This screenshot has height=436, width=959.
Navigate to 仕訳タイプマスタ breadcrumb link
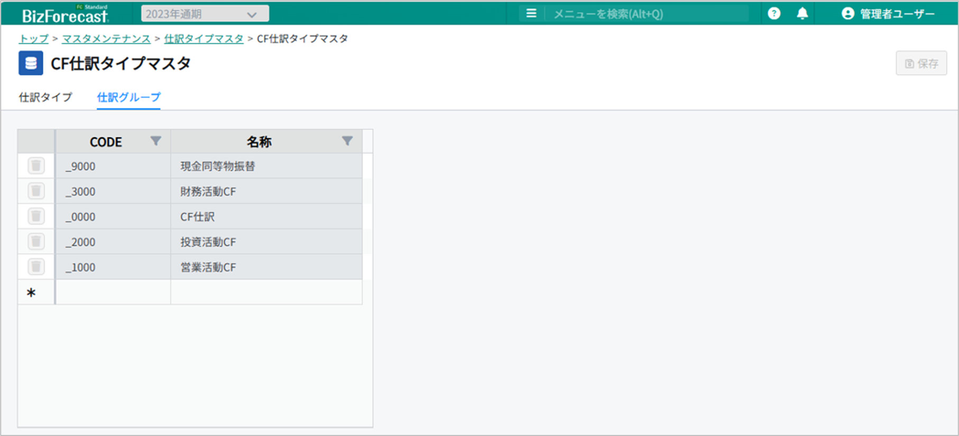coord(204,39)
